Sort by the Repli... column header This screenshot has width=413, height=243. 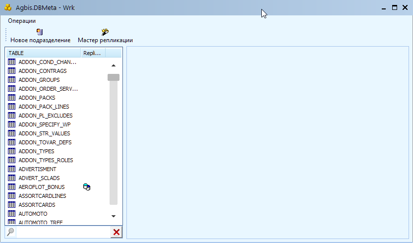click(x=93, y=53)
